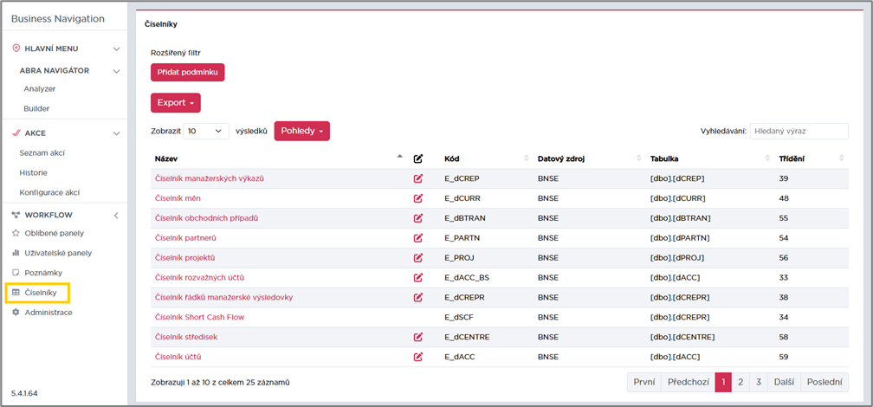Collapse the ABRA NAVIGÁTOR chevron
Image resolution: width=873 pixels, height=407 pixels.
pyautogui.click(x=116, y=71)
